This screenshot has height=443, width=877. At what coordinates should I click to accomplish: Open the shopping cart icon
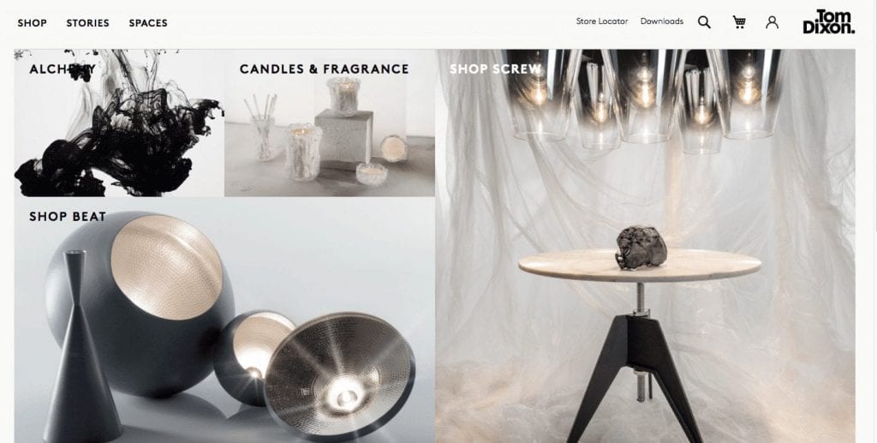click(x=739, y=22)
